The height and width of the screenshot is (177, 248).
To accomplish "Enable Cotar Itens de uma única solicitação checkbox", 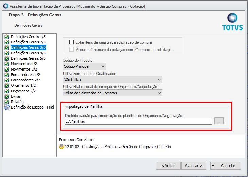I will (71, 42).
